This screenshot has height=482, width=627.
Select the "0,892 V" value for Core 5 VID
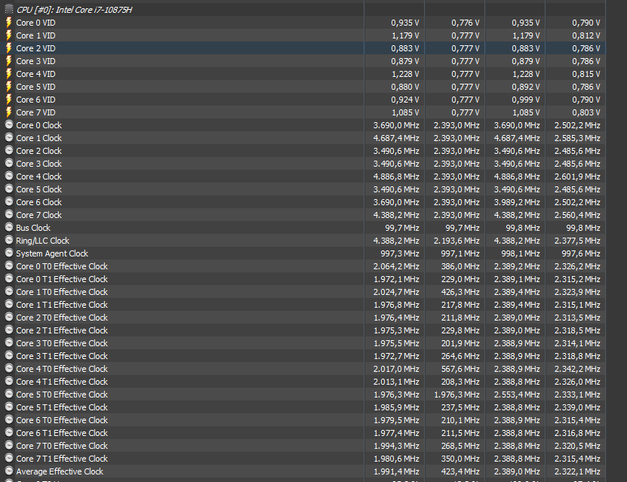(x=525, y=87)
